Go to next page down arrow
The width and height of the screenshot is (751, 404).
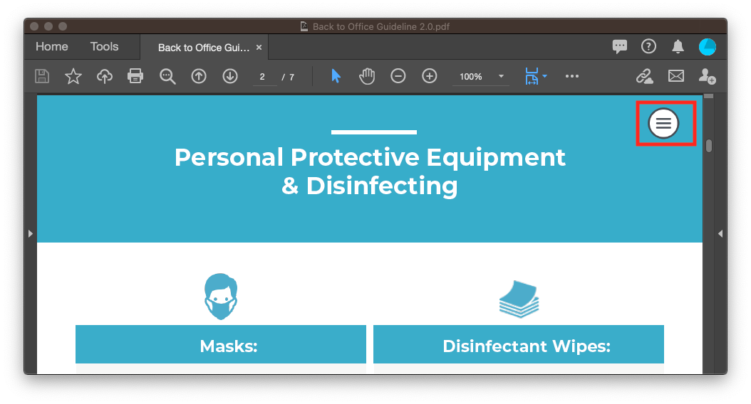[x=230, y=77]
